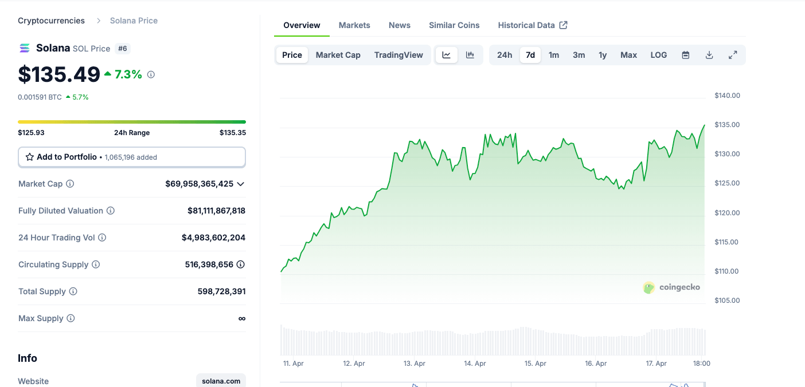This screenshot has width=805, height=387.
Task: Click the 24h Range gradient bar
Action: tap(132, 121)
